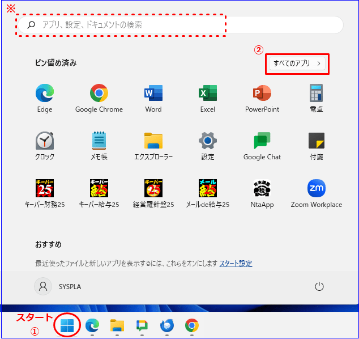Open the スタート設定 link
This screenshot has width=359, height=339.
[x=236, y=264]
